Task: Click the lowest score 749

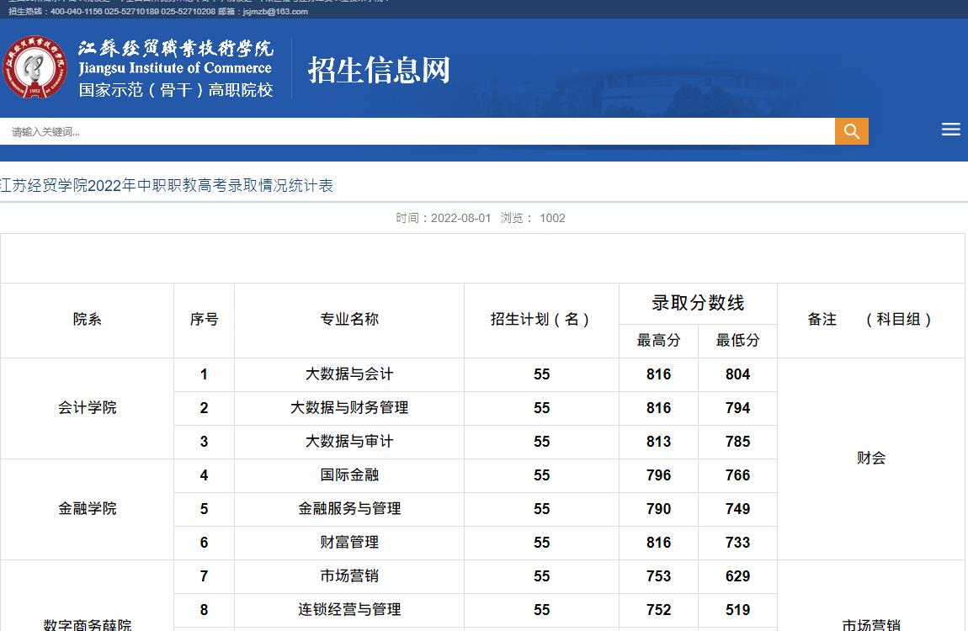Action: tap(737, 509)
